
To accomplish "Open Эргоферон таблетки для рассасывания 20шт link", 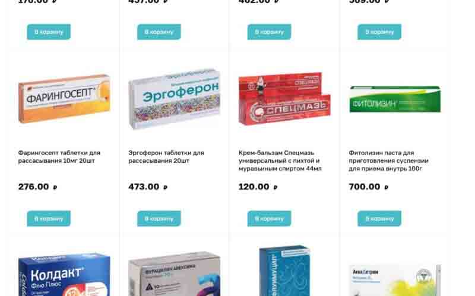I will click(166, 157).
